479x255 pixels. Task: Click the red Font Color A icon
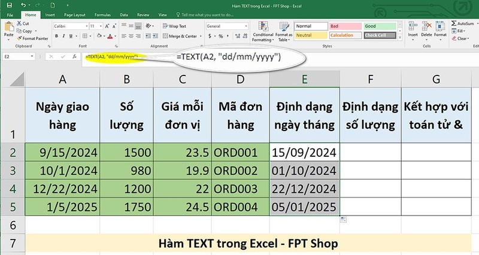[x=110, y=36]
